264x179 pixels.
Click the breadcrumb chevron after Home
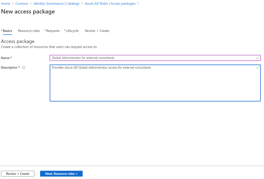[x=13, y=4]
